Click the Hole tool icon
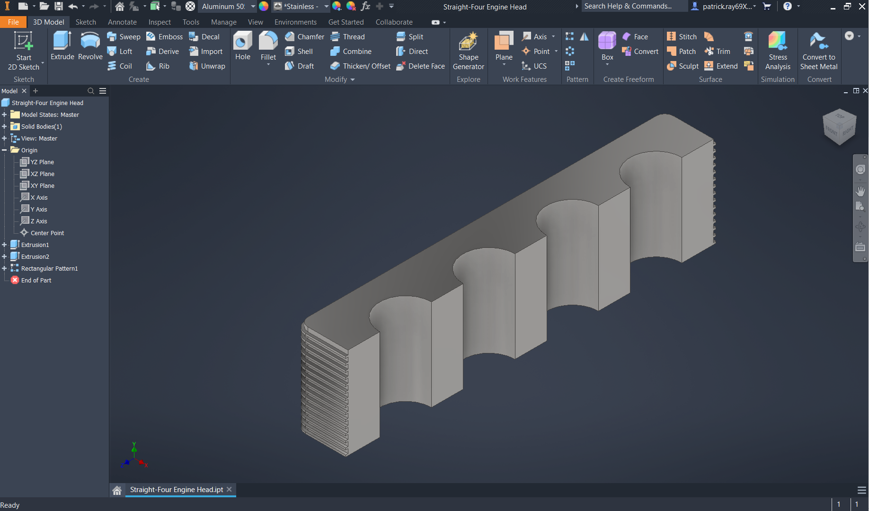 tap(242, 46)
